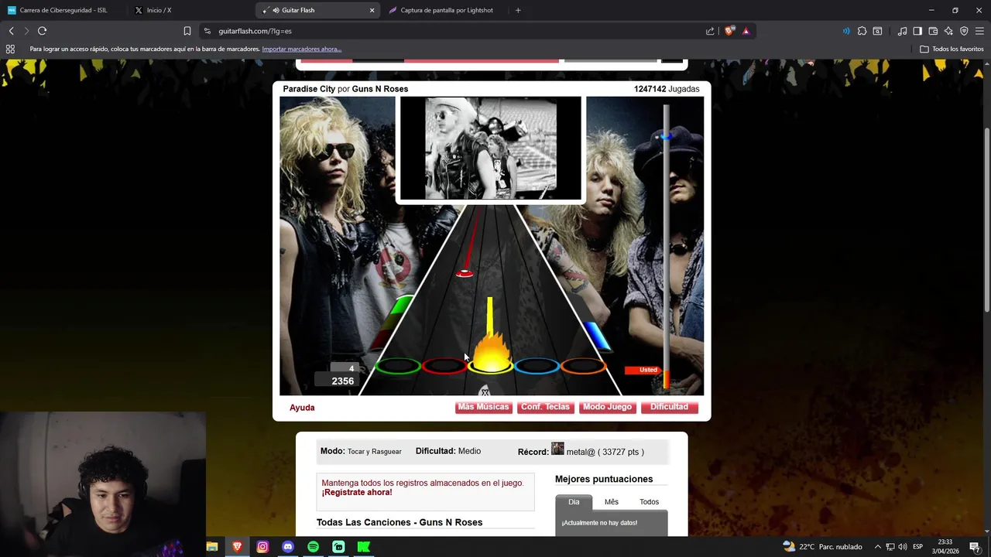Open Instagram from the taskbar
The width and height of the screenshot is (991, 557).
pyautogui.click(x=262, y=547)
